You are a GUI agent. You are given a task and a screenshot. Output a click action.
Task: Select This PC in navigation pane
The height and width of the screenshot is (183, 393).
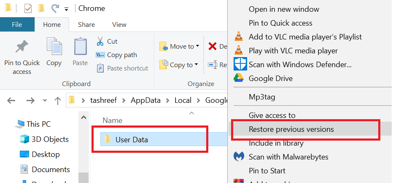coord(33,124)
